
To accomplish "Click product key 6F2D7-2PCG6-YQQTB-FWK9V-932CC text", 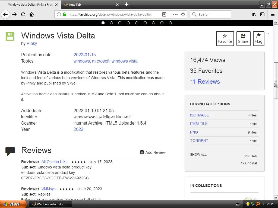I will [55, 178].
